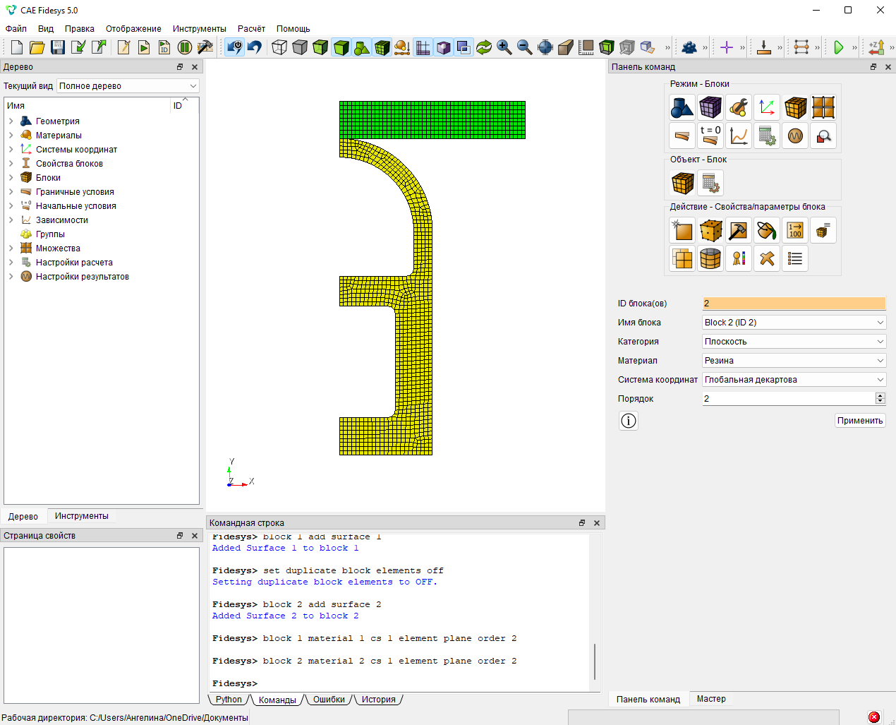This screenshot has width=896, height=725.
Task: Switch to the Python tab
Action: tap(229, 700)
